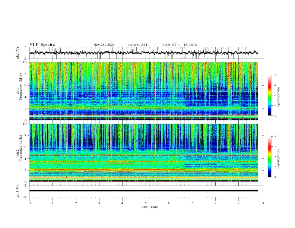Image resolution: width=295 pixels, height=228 pixels.
Task: Click the time axis tick label '5'
Action: (146, 203)
